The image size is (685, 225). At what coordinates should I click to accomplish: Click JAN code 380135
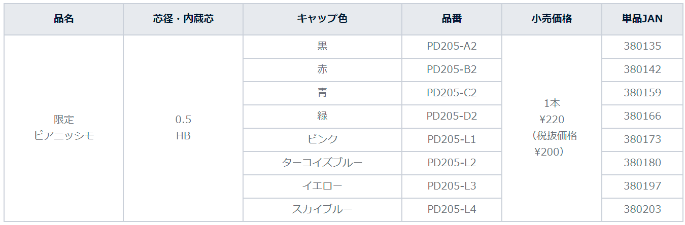(642, 47)
